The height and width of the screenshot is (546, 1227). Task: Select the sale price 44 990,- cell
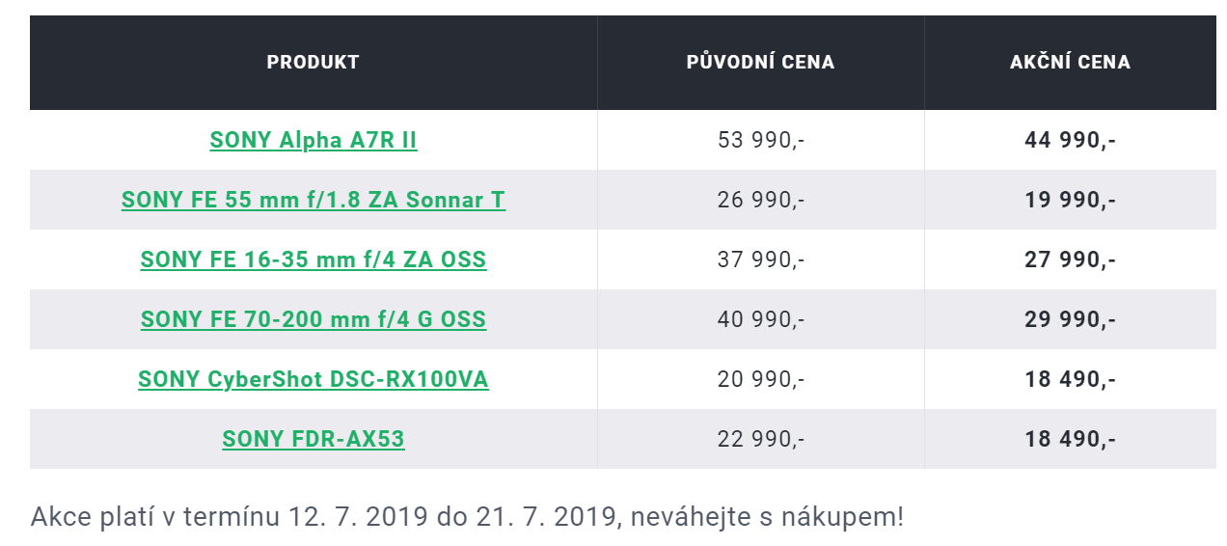(x=1071, y=140)
